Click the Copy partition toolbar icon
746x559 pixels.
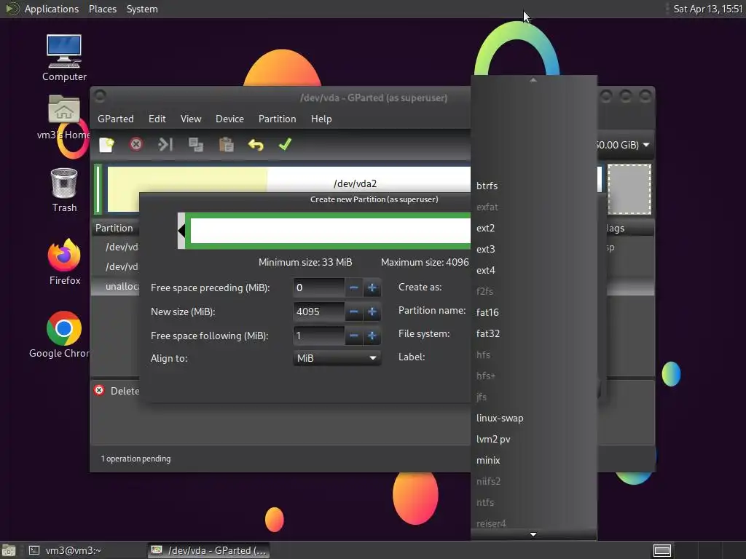point(195,145)
